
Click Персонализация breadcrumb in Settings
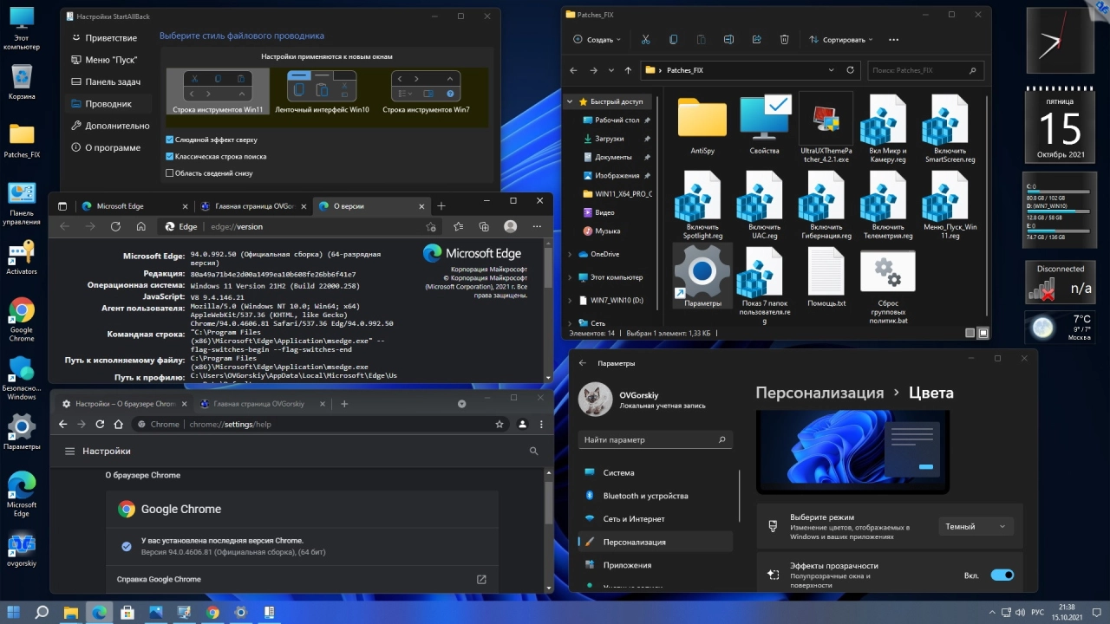coord(819,393)
